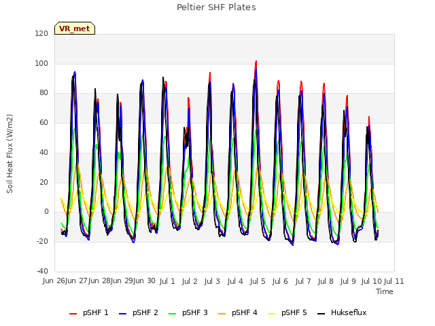This screenshot has width=435, height=326.
Task: Click the Jun 28 x-axis tick label
Action: [99, 281]
